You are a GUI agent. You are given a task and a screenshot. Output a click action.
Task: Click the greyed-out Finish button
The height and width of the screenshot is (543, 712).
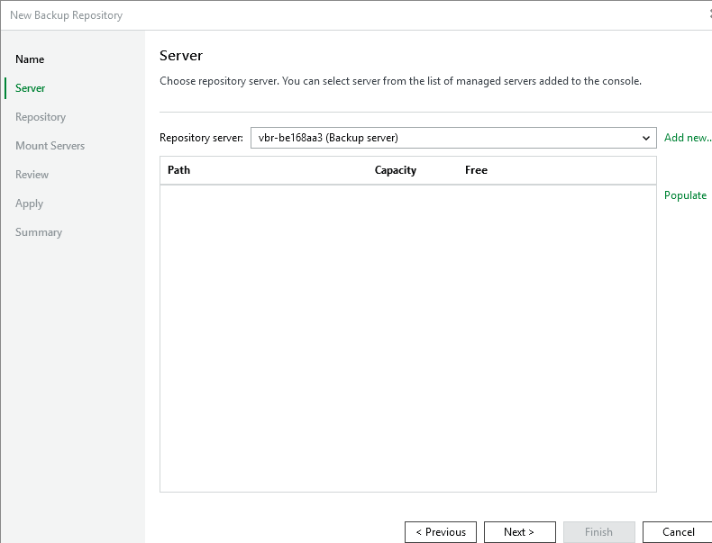598,532
